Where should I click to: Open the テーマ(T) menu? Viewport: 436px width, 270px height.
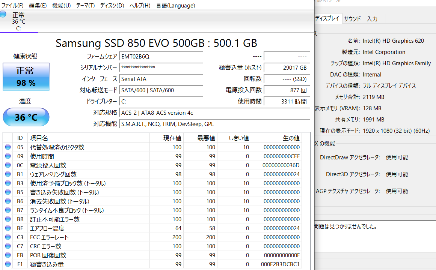[85, 6]
